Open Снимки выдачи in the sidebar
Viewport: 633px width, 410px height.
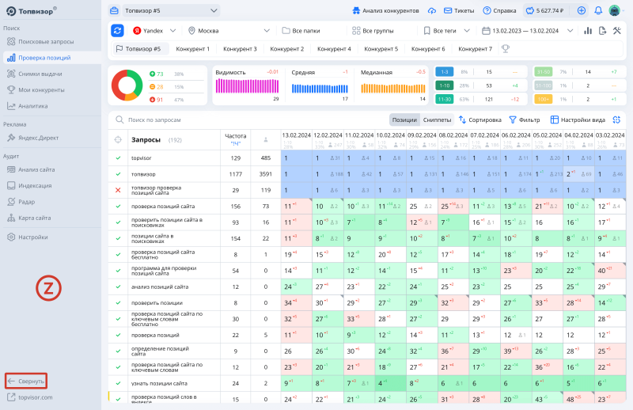coord(40,74)
